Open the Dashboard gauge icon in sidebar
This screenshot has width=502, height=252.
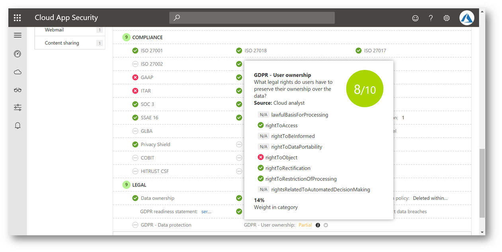18,54
